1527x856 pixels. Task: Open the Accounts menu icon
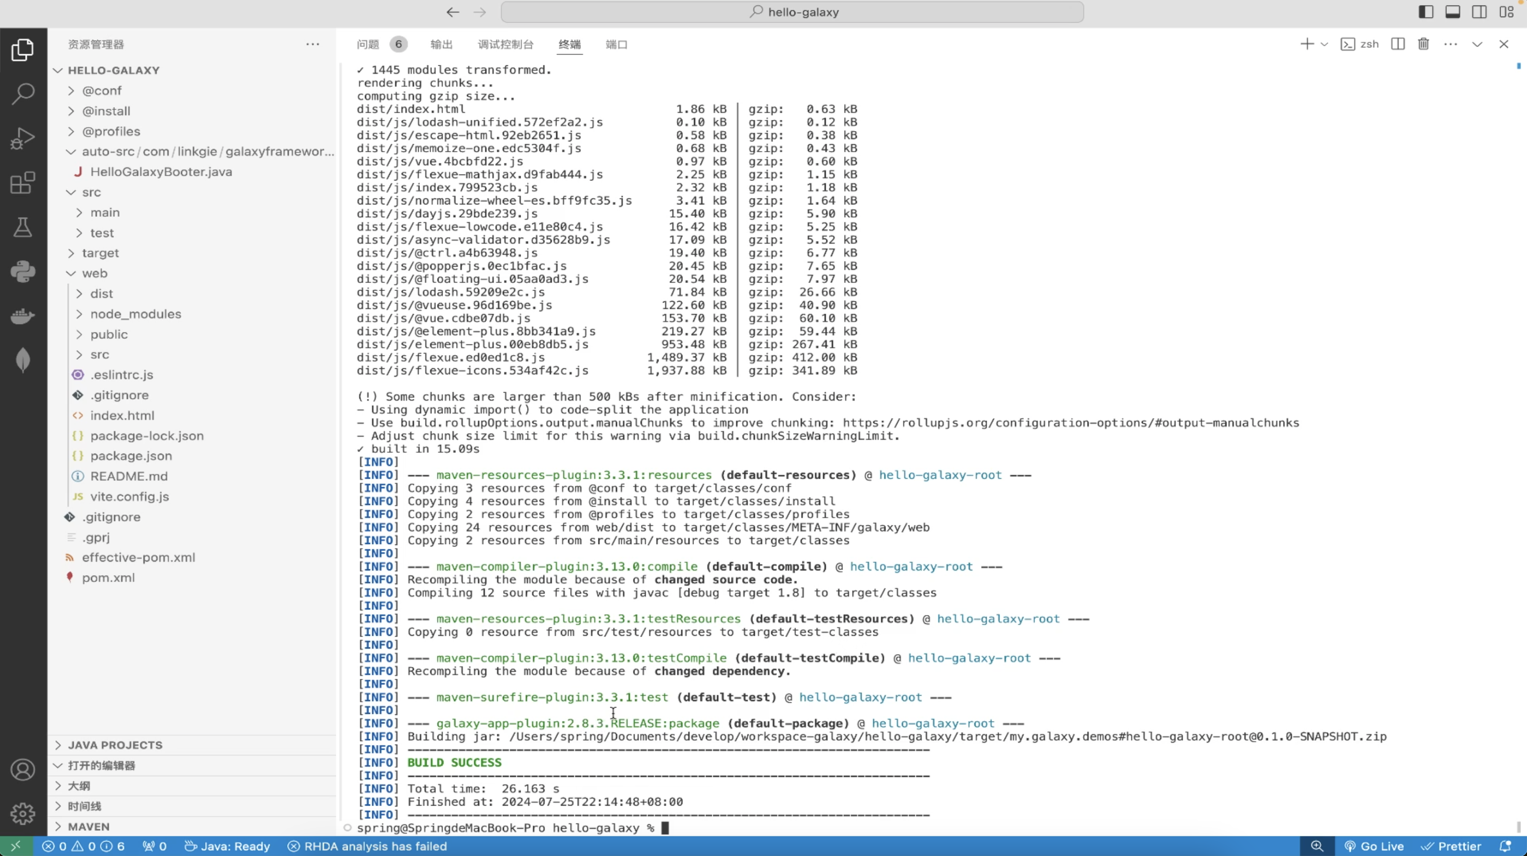coord(23,769)
